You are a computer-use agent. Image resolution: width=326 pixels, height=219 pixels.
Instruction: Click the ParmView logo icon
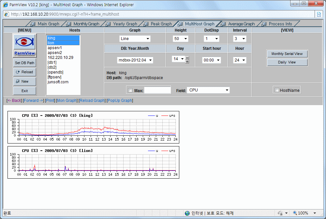tap(25, 43)
